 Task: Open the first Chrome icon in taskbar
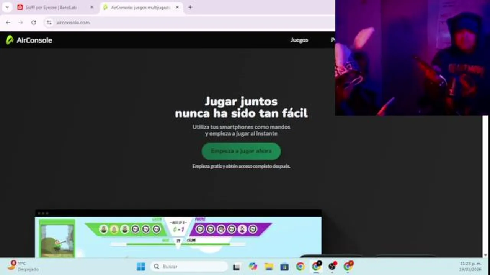(x=301, y=267)
